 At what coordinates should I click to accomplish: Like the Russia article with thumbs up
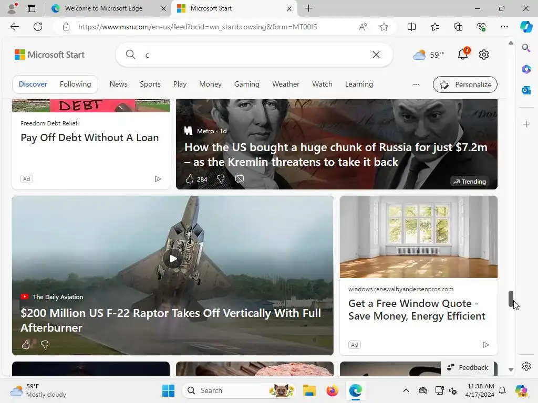tap(190, 179)
